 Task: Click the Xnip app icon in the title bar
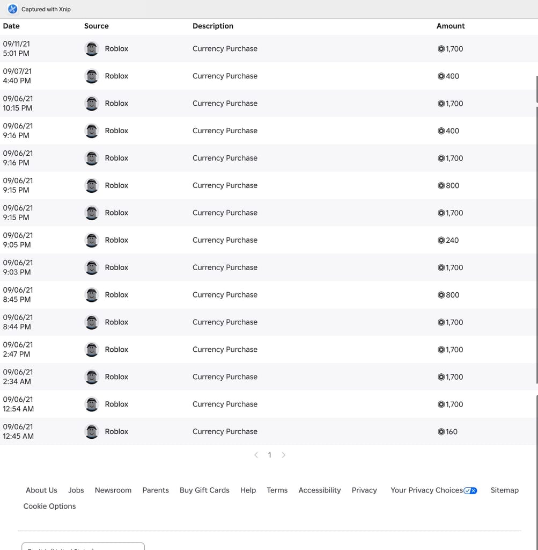pos(13,9)
